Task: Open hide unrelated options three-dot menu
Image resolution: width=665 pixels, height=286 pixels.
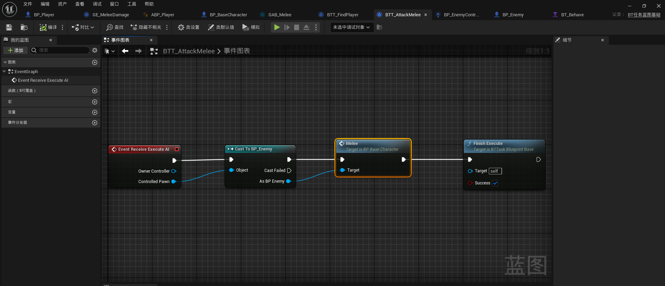Action: click(x=167, y=27)
